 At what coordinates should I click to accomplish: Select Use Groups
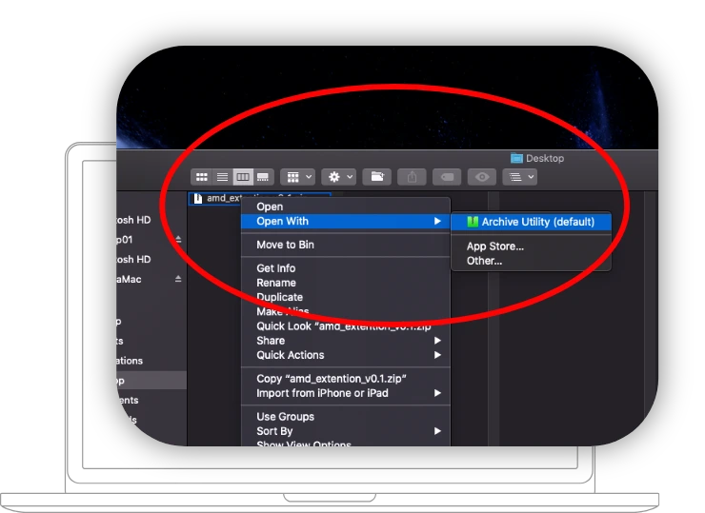pyautogui.click(x=346, y=417)
